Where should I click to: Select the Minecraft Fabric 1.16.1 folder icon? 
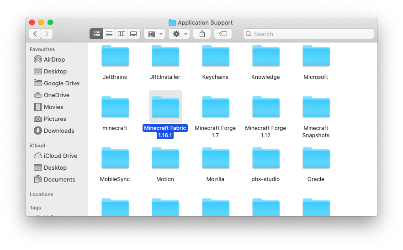165,107
